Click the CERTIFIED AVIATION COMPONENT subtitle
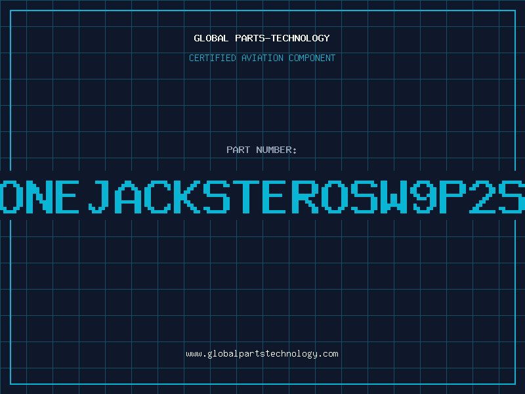Screen dimensions: 525x394 [262, 58]
